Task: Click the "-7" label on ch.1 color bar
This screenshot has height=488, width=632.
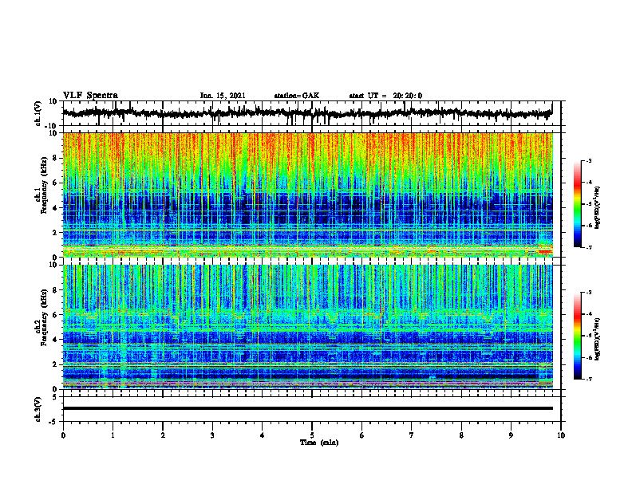Action: coord(589,247)
